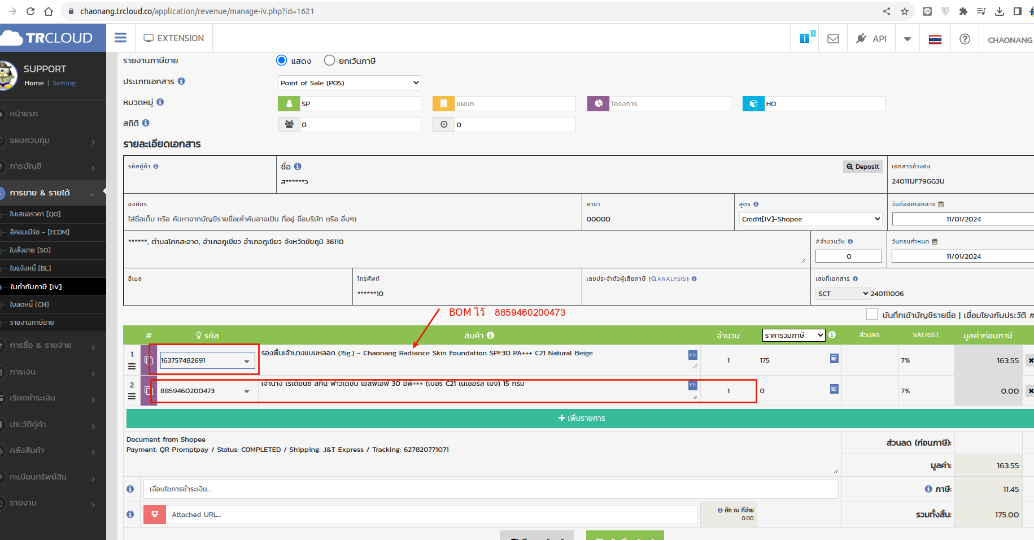Image resolution: width=1034 pixels, height=540 pixels.
Task: Click the row 1 quantity field
Action: [728, 360]
